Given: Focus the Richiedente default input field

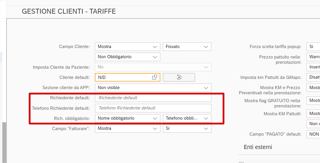Looking at the screenshot, I should [x=153, y=98].
